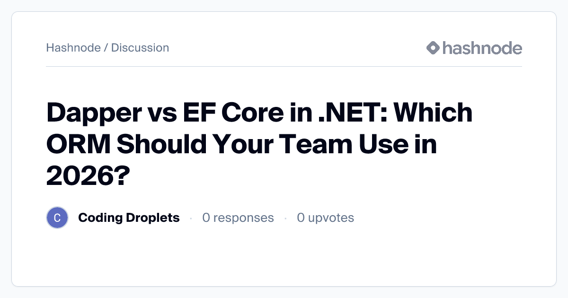Open the Hashnode breadcrumb link
This screenshot has width=568, height=298.
pyautogui.click(x=73, y=48)
